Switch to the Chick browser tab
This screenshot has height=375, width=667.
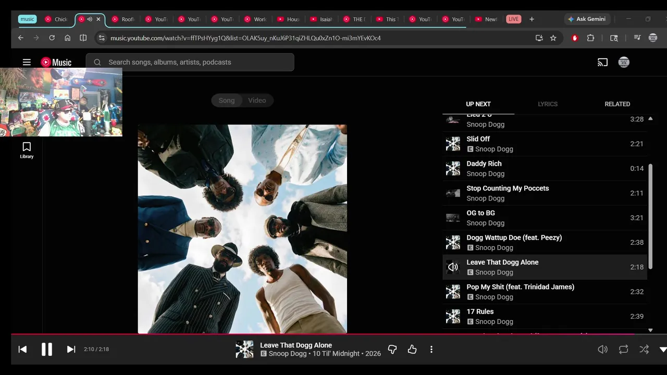point(56,19)
